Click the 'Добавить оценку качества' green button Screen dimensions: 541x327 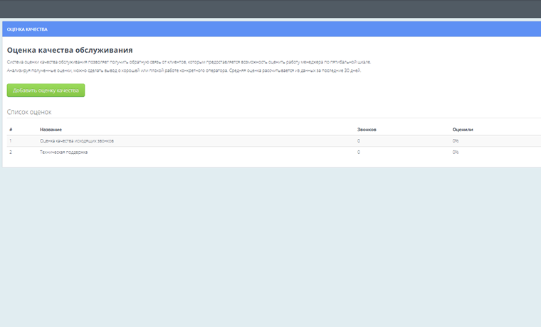[46, 90]
